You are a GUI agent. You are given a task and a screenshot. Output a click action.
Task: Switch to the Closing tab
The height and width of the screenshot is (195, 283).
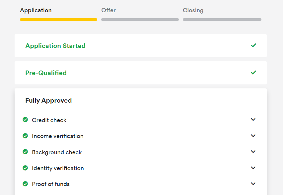tap(193, 11)
